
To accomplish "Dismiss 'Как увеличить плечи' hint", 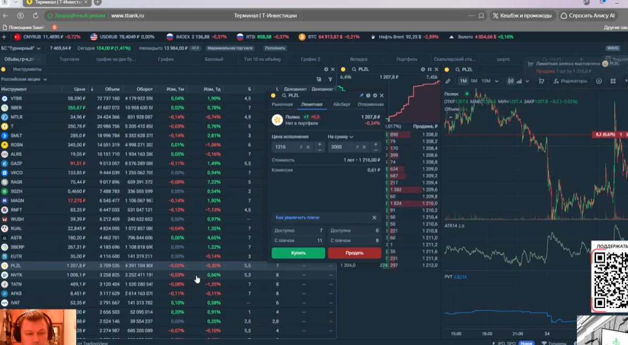I will point(374,217).
